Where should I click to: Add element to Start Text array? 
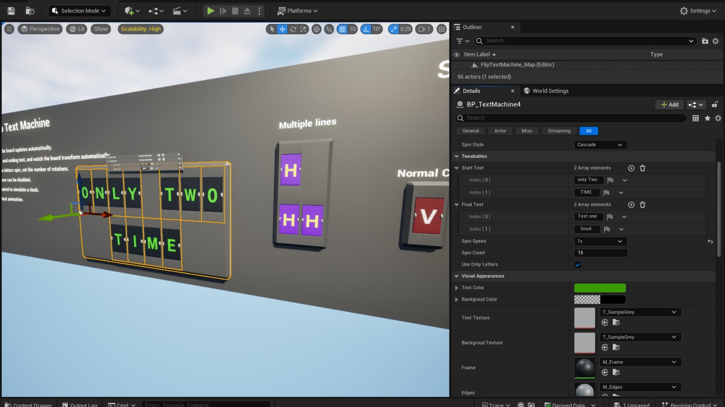[631, 168]
